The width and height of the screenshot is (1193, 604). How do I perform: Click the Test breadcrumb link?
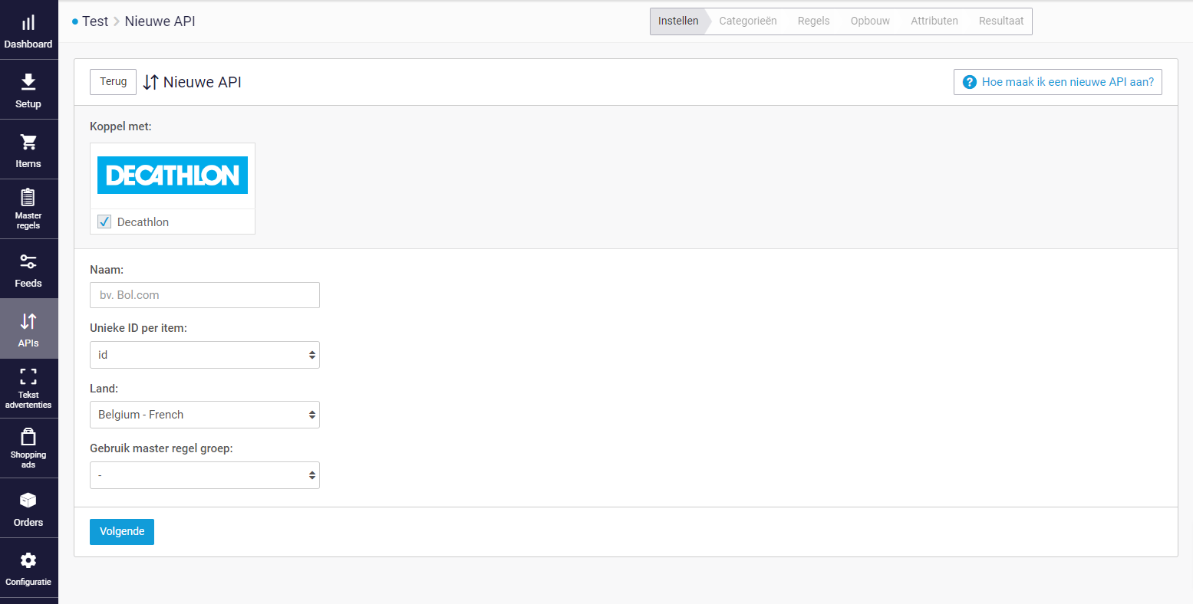point(95,21)
